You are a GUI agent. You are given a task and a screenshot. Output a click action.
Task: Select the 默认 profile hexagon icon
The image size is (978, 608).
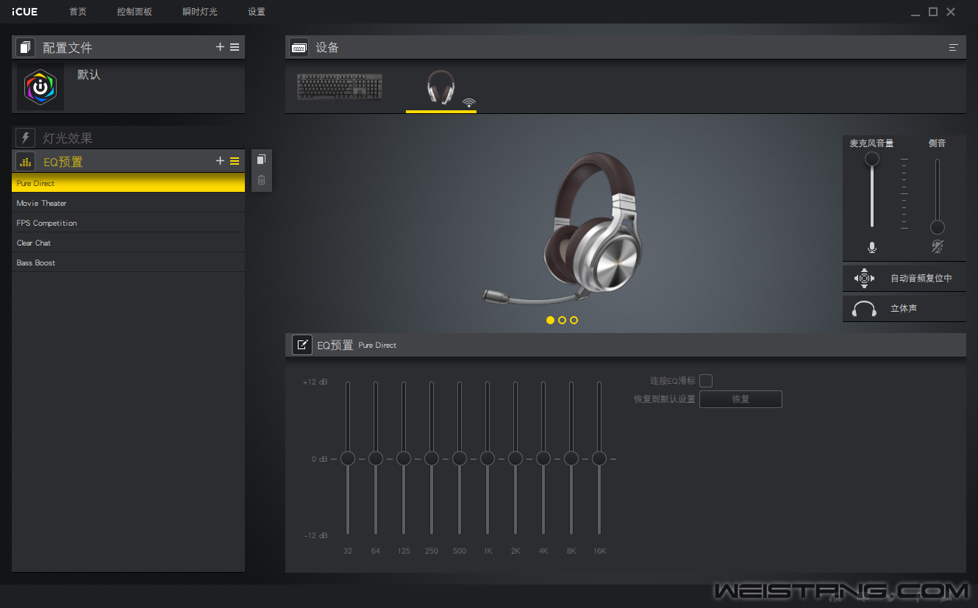pyautogui.click(x=40, y=87)
